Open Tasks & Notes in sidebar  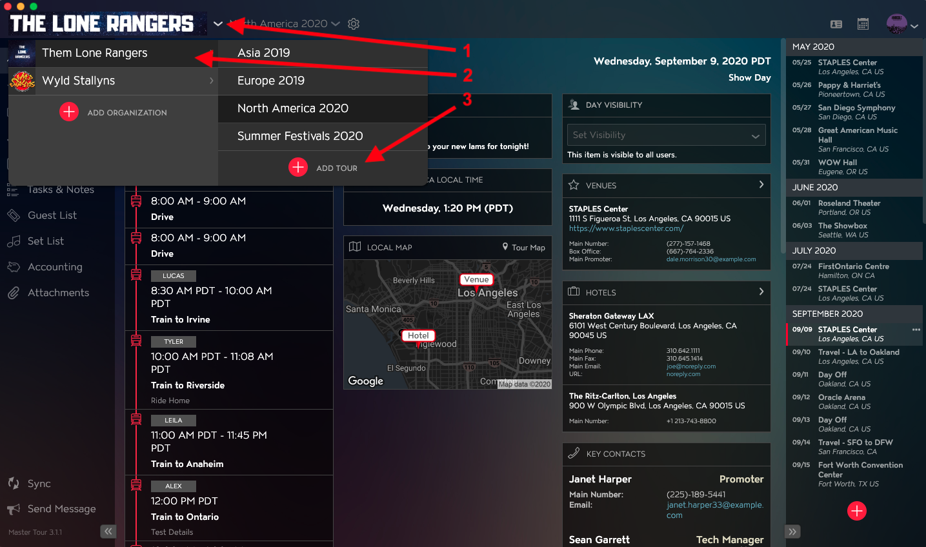61,190
